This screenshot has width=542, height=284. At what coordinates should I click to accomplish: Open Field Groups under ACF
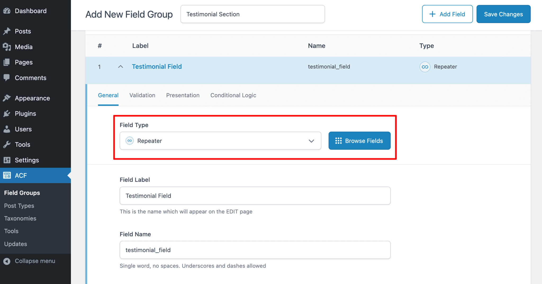[x=22, y=193]
